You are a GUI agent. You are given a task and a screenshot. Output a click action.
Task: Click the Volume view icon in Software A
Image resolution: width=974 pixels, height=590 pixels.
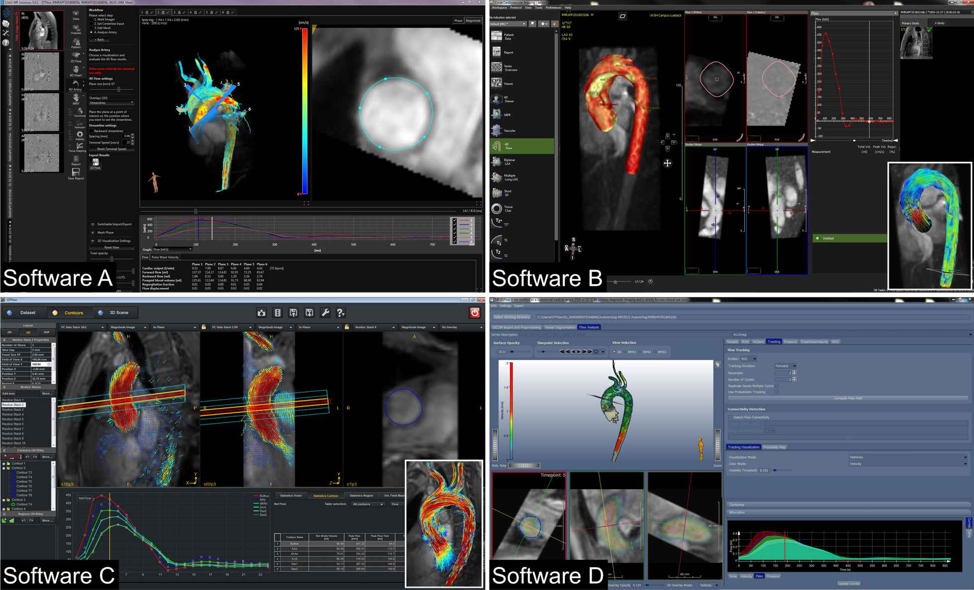(x=76, y=29)
